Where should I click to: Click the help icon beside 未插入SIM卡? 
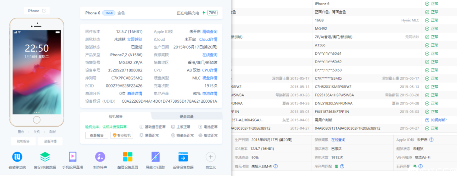point(275,166)
